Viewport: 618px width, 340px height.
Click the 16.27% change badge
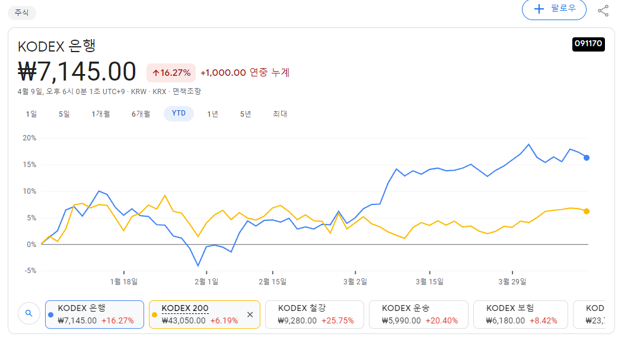[171, 73]
